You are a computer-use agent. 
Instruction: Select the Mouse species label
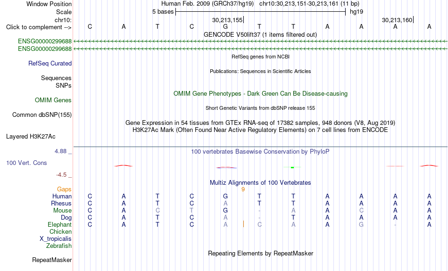[x=62, y=211]
